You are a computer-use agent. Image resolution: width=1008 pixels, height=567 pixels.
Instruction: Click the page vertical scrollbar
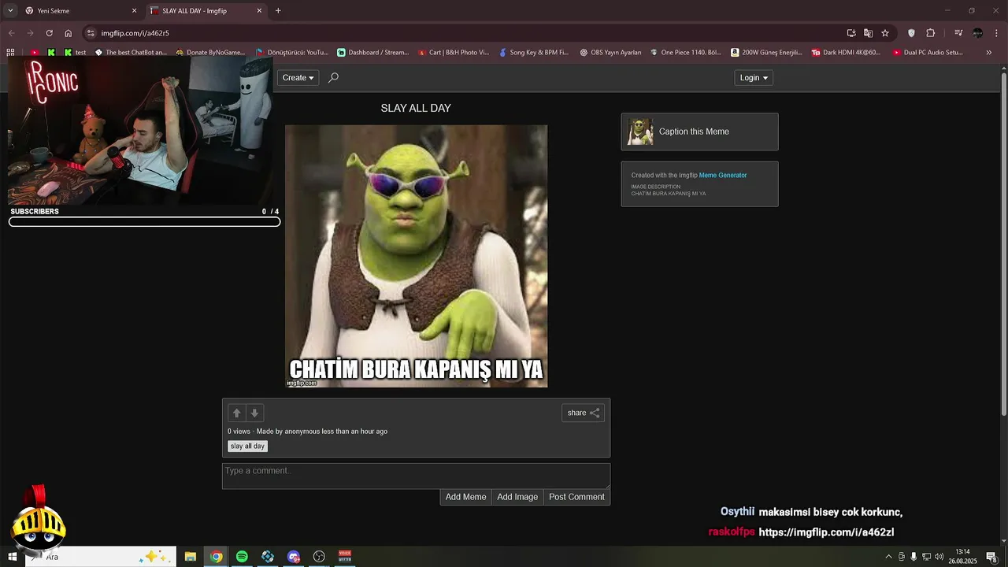click(1003, 244)
